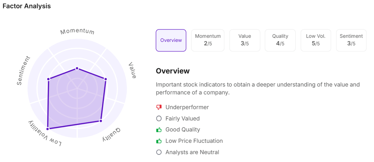Select the Low Vol. 5/5 tab

[x=316, y=40]
